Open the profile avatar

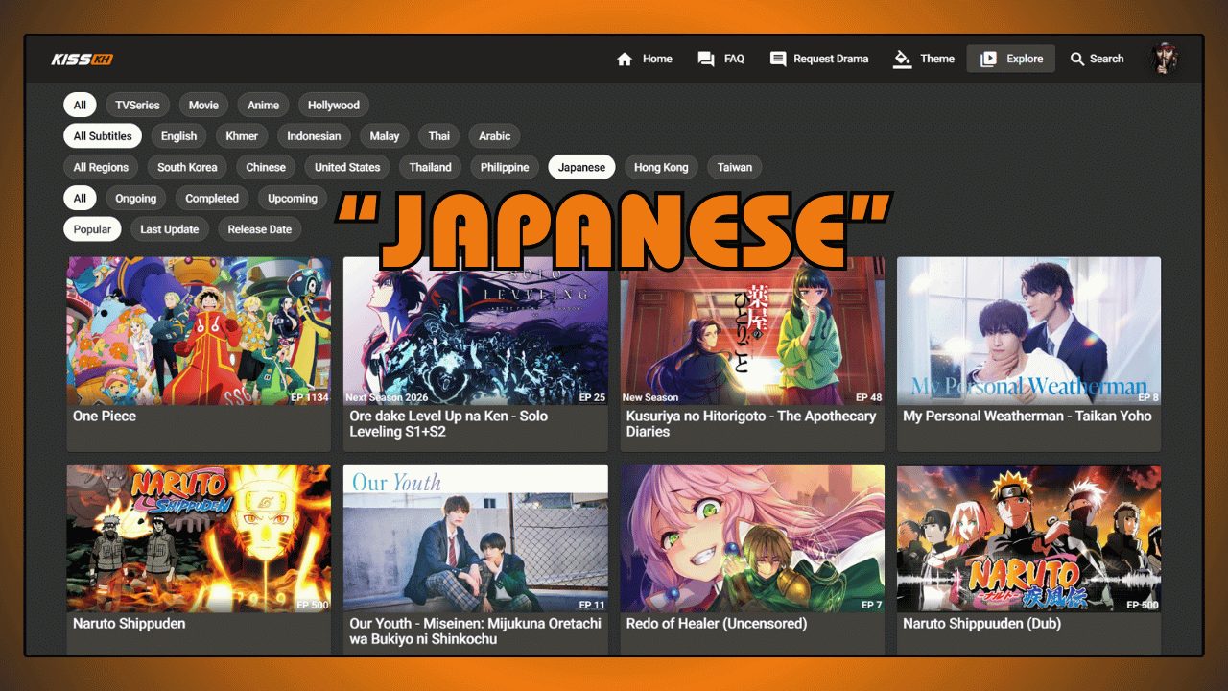[x=1164, y=58]
